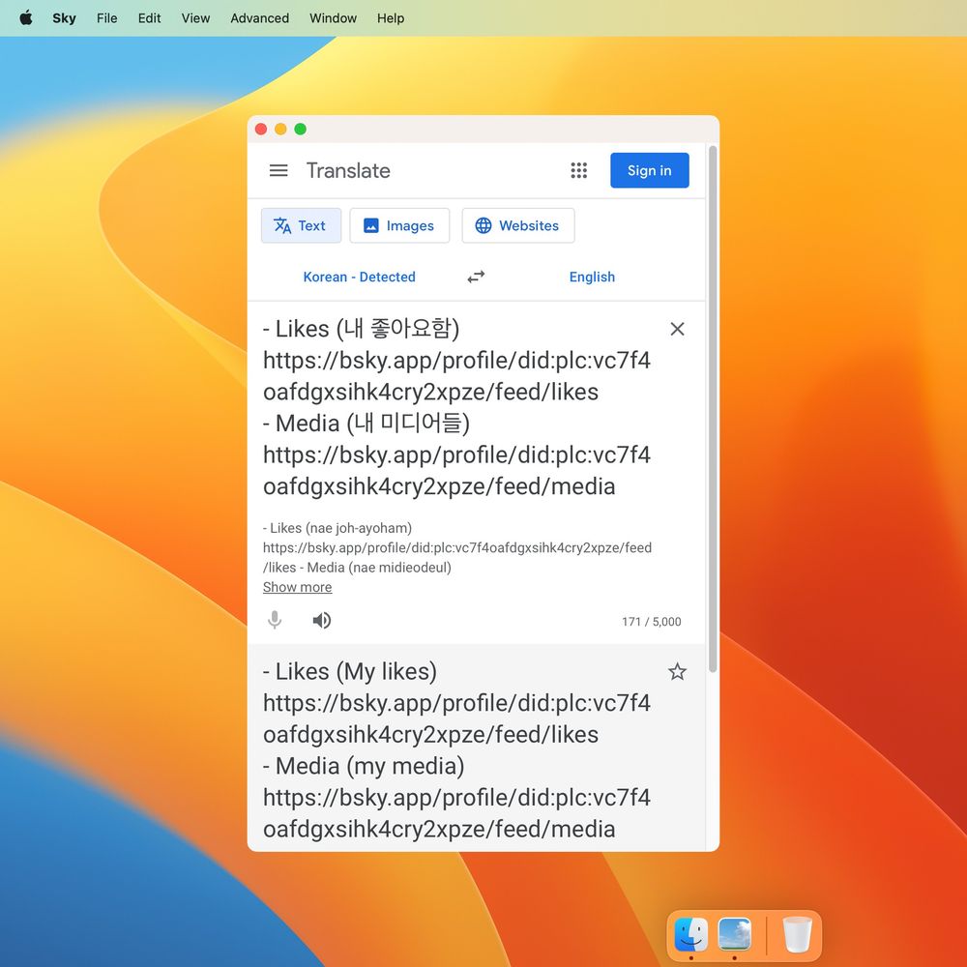
Task: Select the Text translation tab
Action: coord(301,225)
